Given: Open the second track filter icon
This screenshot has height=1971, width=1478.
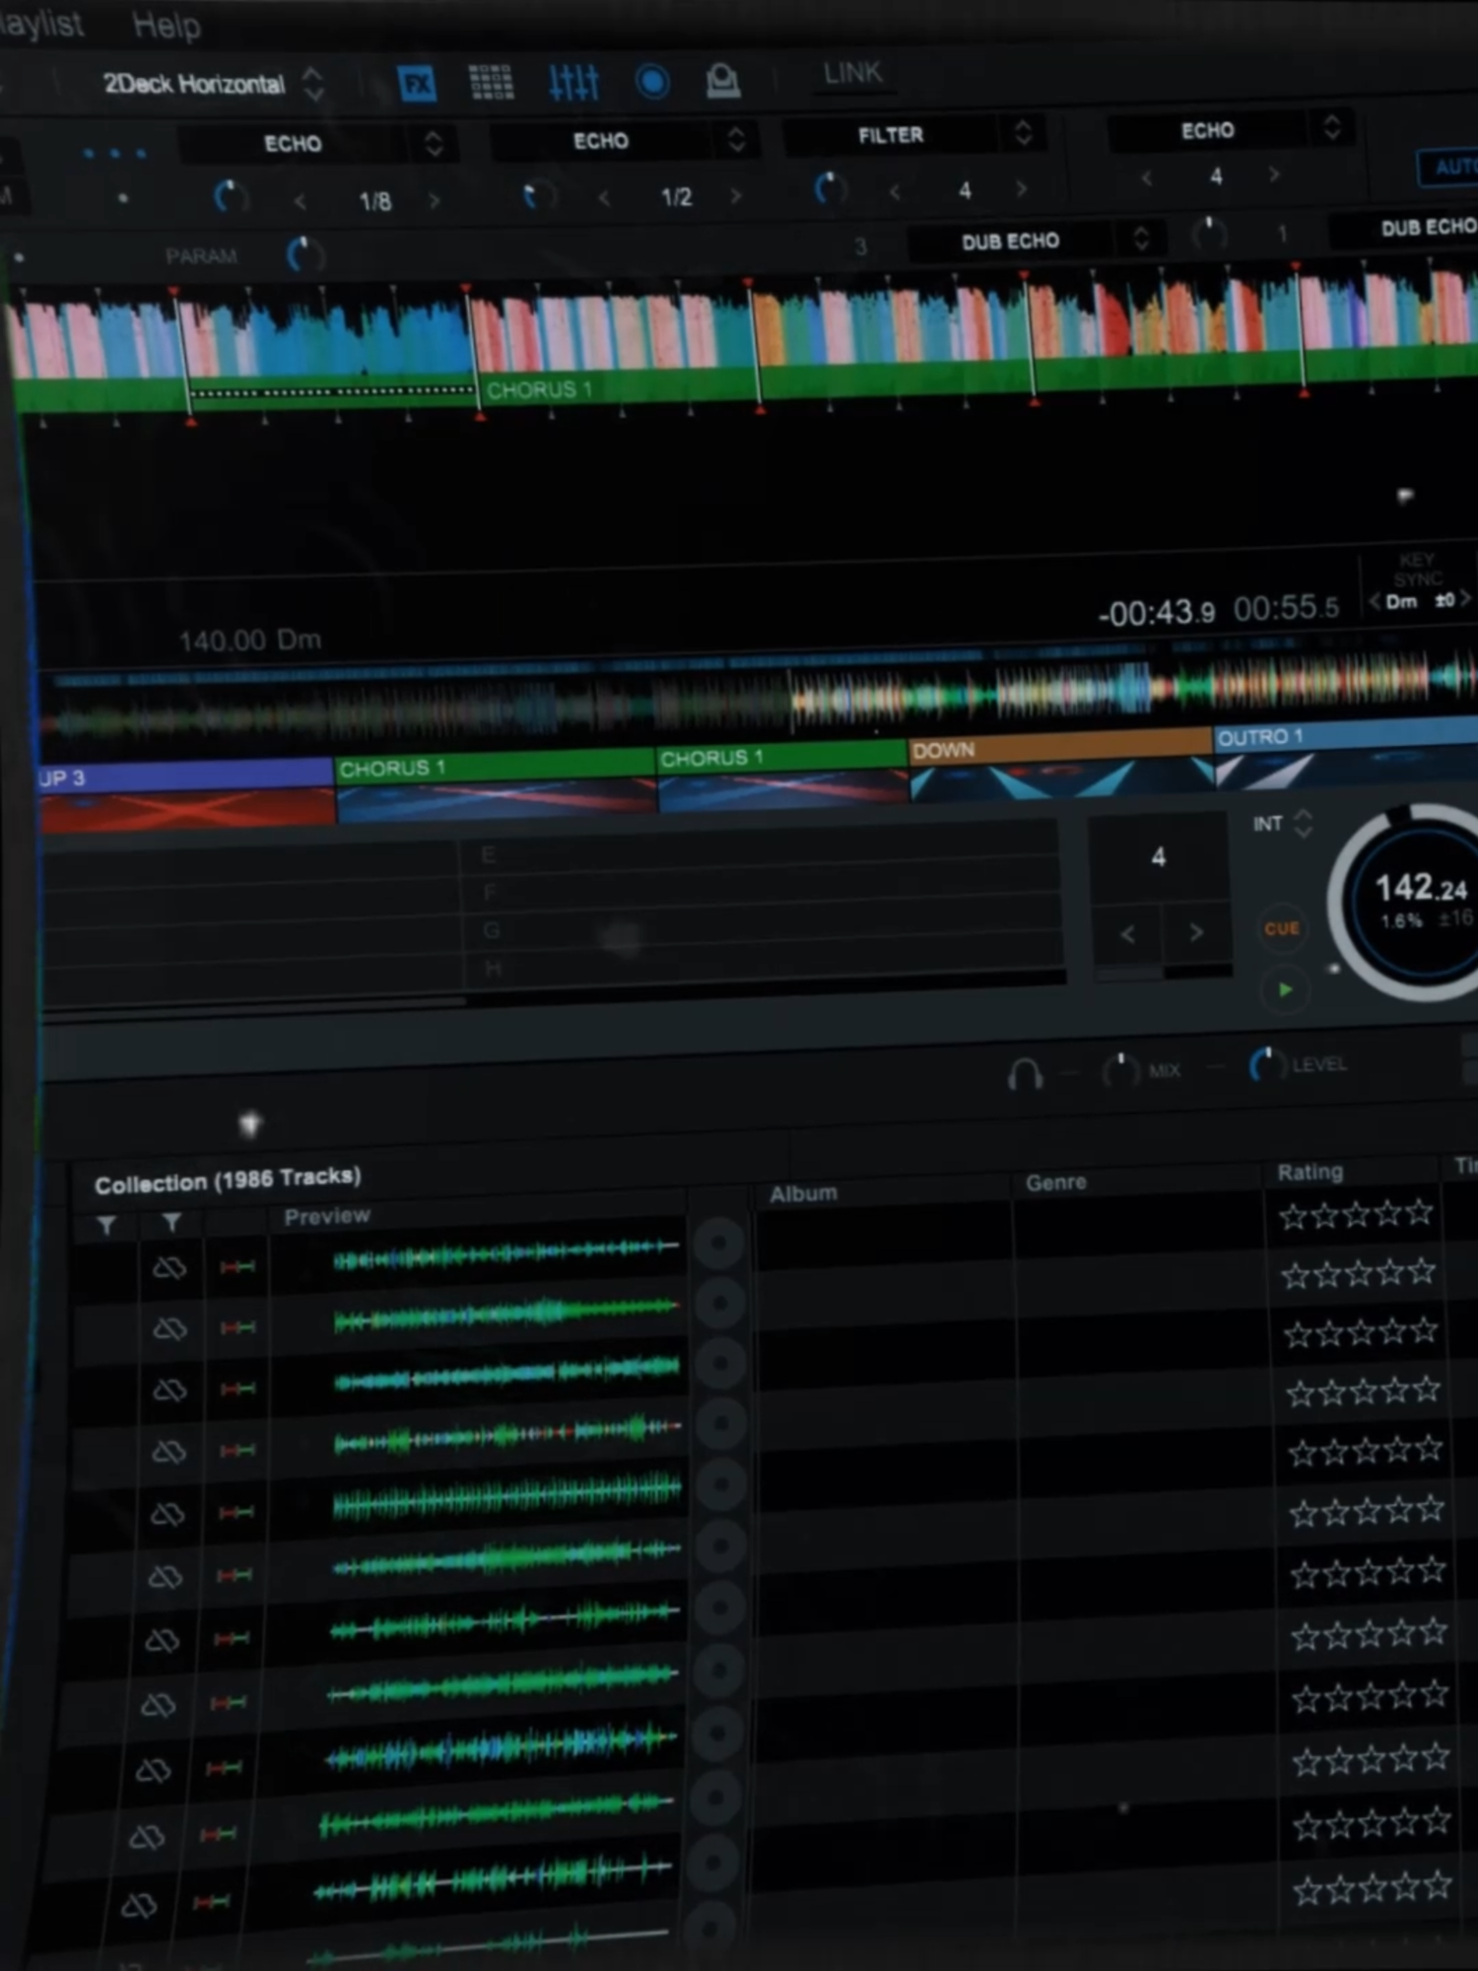Looking at the screenshot, I should (171, 1222).
